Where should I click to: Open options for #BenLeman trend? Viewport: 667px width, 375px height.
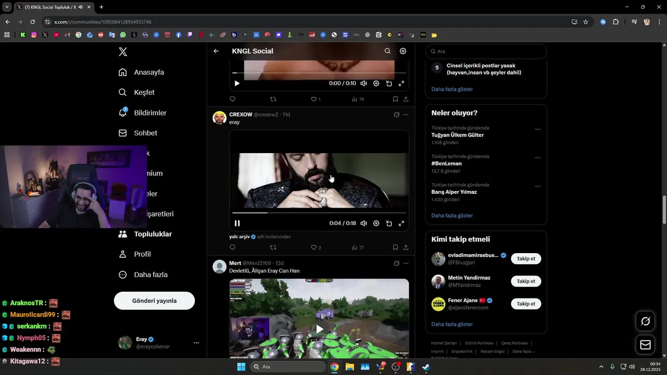[x=538, y=158]
